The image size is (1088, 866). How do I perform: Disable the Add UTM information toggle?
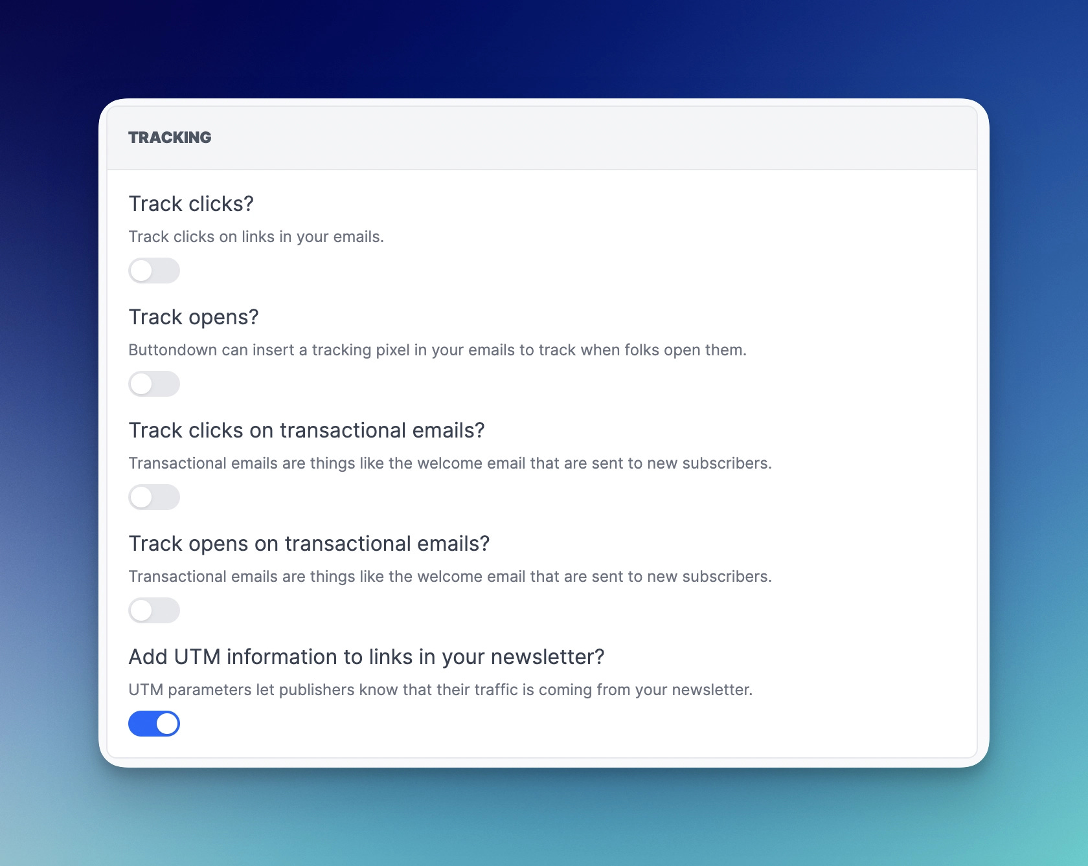(x=154, y=724)
